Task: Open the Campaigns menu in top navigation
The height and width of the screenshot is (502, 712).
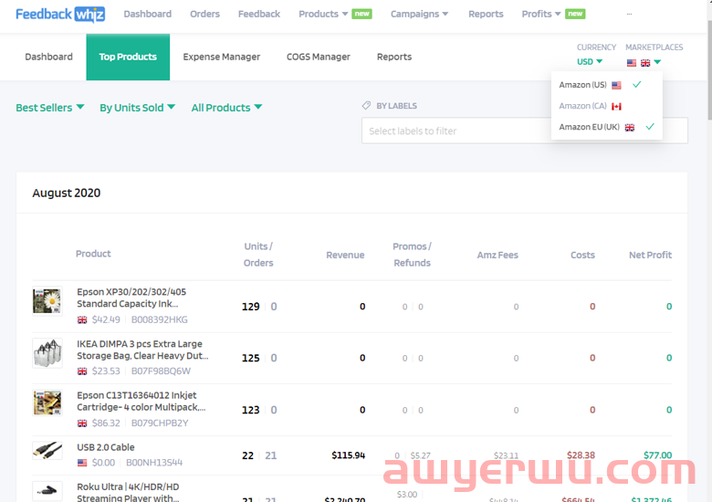Action: pos(419,14)
